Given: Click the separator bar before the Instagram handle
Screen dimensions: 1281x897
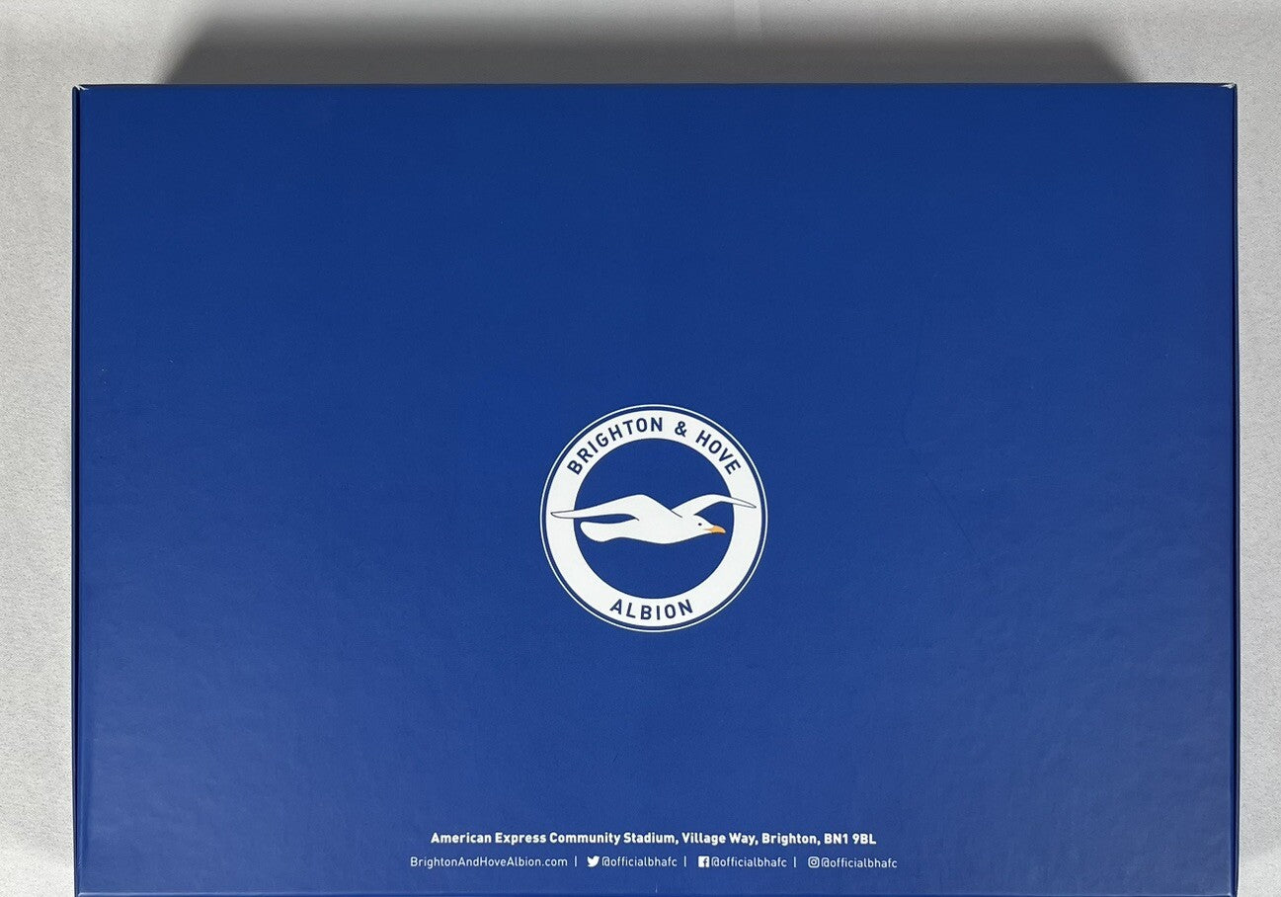Looking at the screenshot, I should (795, 860).
